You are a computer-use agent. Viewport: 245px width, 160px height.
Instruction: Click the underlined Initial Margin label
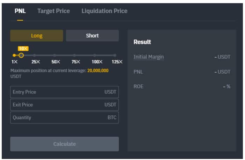[149, 57]
